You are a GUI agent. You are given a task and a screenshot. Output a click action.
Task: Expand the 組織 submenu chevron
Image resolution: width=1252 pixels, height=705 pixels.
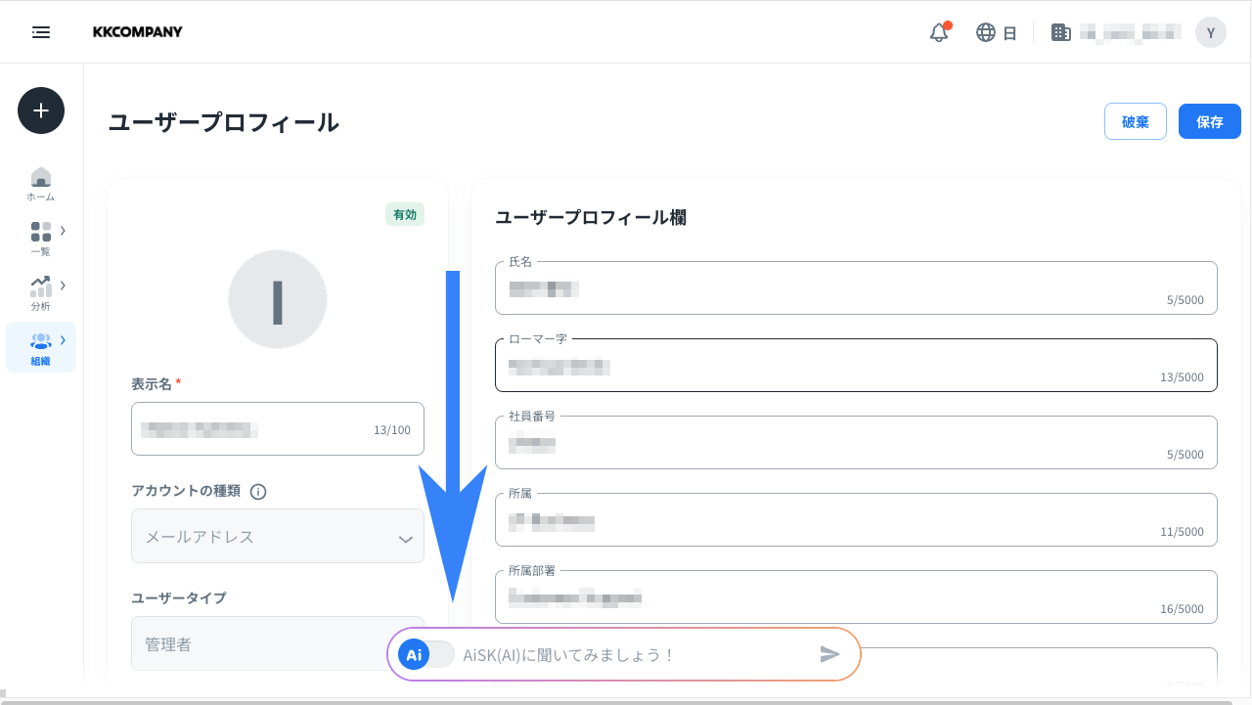click(x=64, y=340)
